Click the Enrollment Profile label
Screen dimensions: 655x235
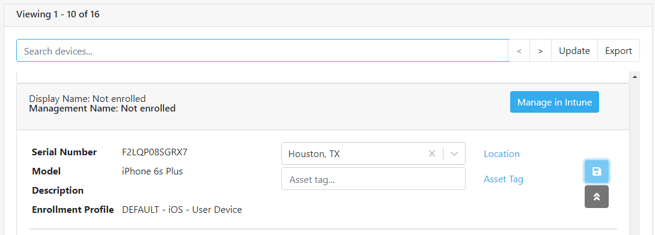[73, 210]
